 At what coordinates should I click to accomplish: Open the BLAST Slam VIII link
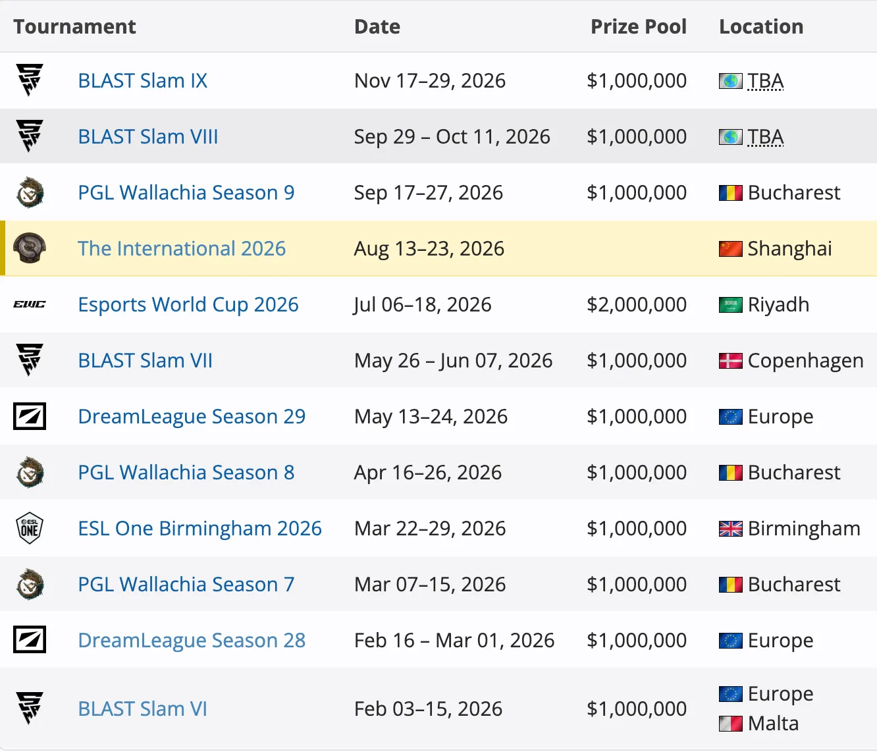click(x=147, y=136)
